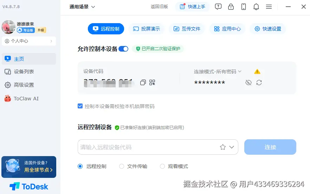Click the 升级 upgrade badge
Viewport: 310px width, 194px height.
click(41, 30)
